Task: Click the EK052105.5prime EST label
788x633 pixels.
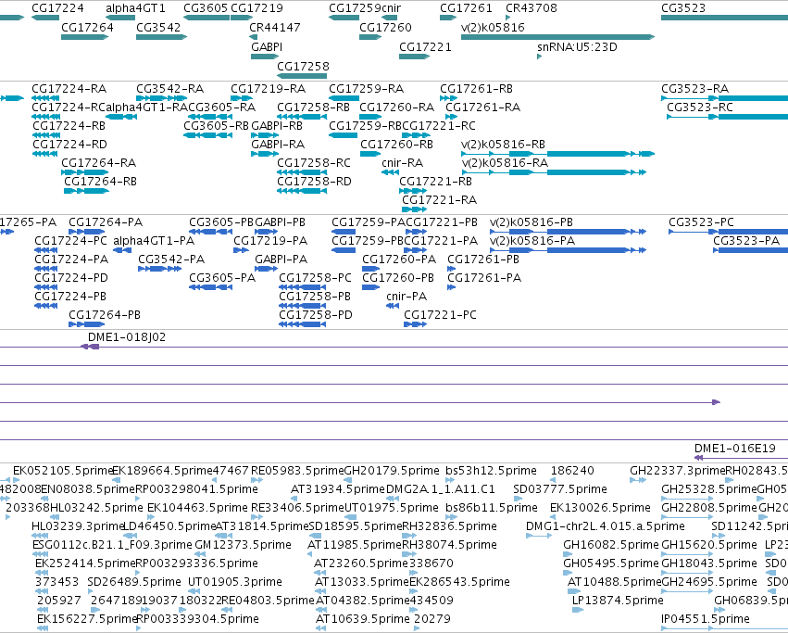Action: click(63, 471)
